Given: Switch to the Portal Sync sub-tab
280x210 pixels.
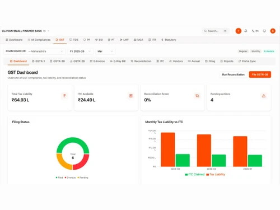Looking at the screenshot, I should [247, 61].
